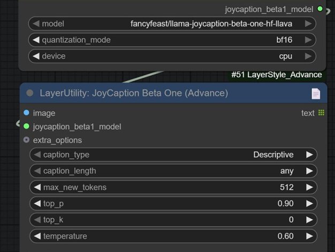Click next arrow on device
335x252 pixels.
tap(308, 56)
